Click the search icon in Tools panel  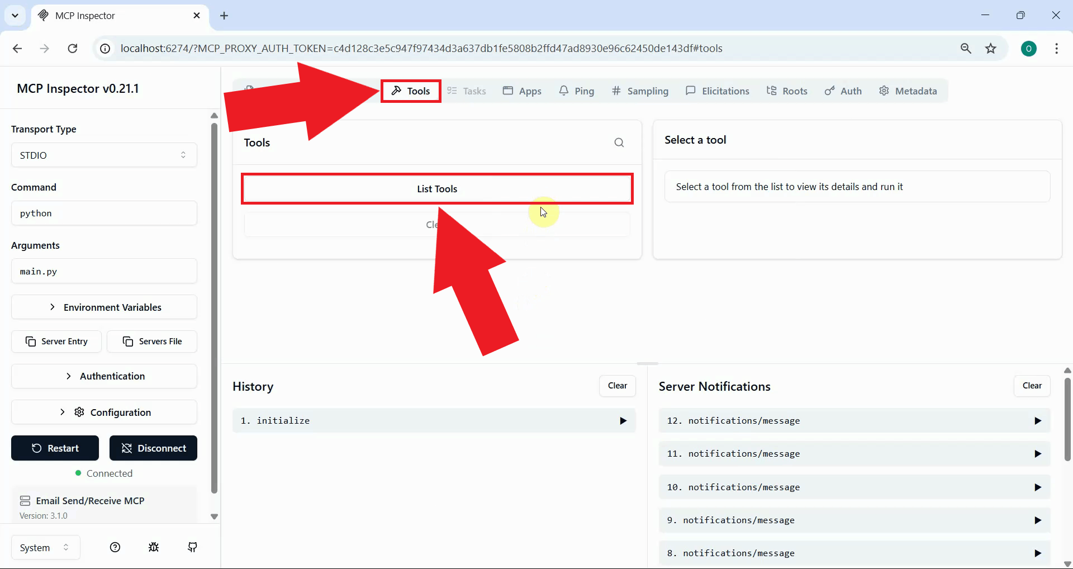[x=619, y=143]
